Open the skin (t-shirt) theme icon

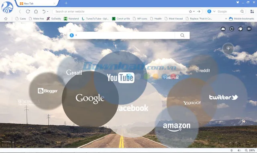click(237, 2)
